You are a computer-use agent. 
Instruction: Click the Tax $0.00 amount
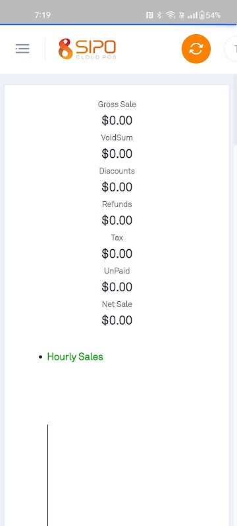(117, 254)
